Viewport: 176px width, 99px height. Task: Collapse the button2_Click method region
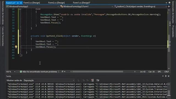pyautogui.click(x=20, y=36)
